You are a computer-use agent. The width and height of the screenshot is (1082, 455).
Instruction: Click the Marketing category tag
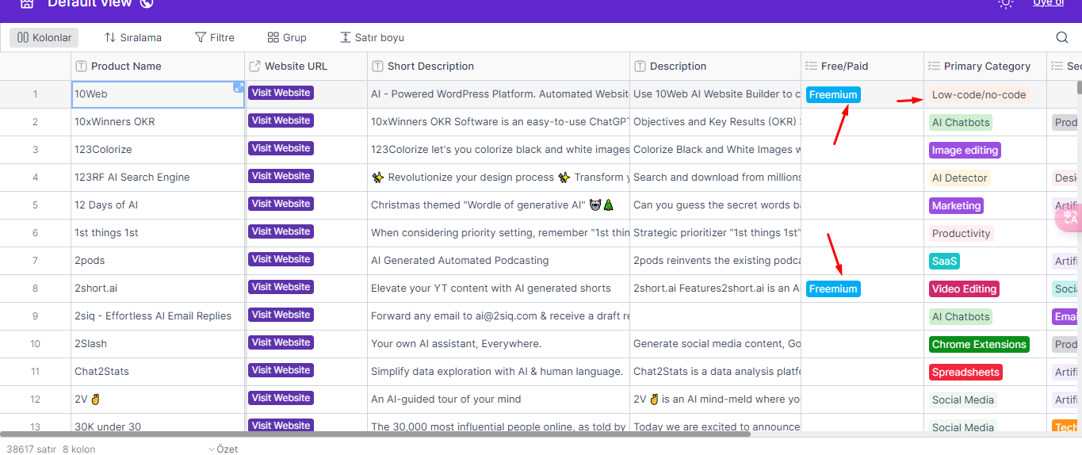click(956, 205)
